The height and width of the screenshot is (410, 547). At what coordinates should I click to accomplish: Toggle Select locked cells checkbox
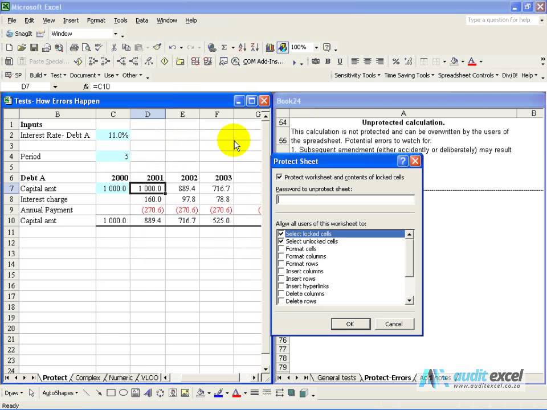click(281, 233)
